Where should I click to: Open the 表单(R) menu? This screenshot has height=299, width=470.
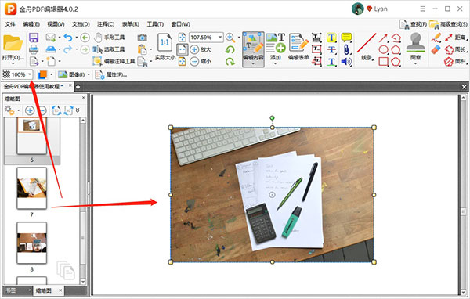(x=130, y=24)
